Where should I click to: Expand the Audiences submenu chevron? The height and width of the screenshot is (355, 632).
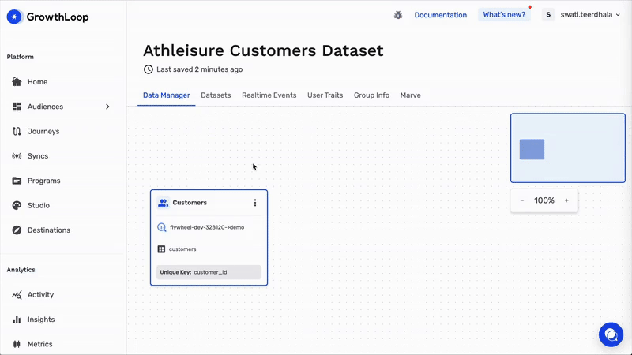(x=107, y=106)
